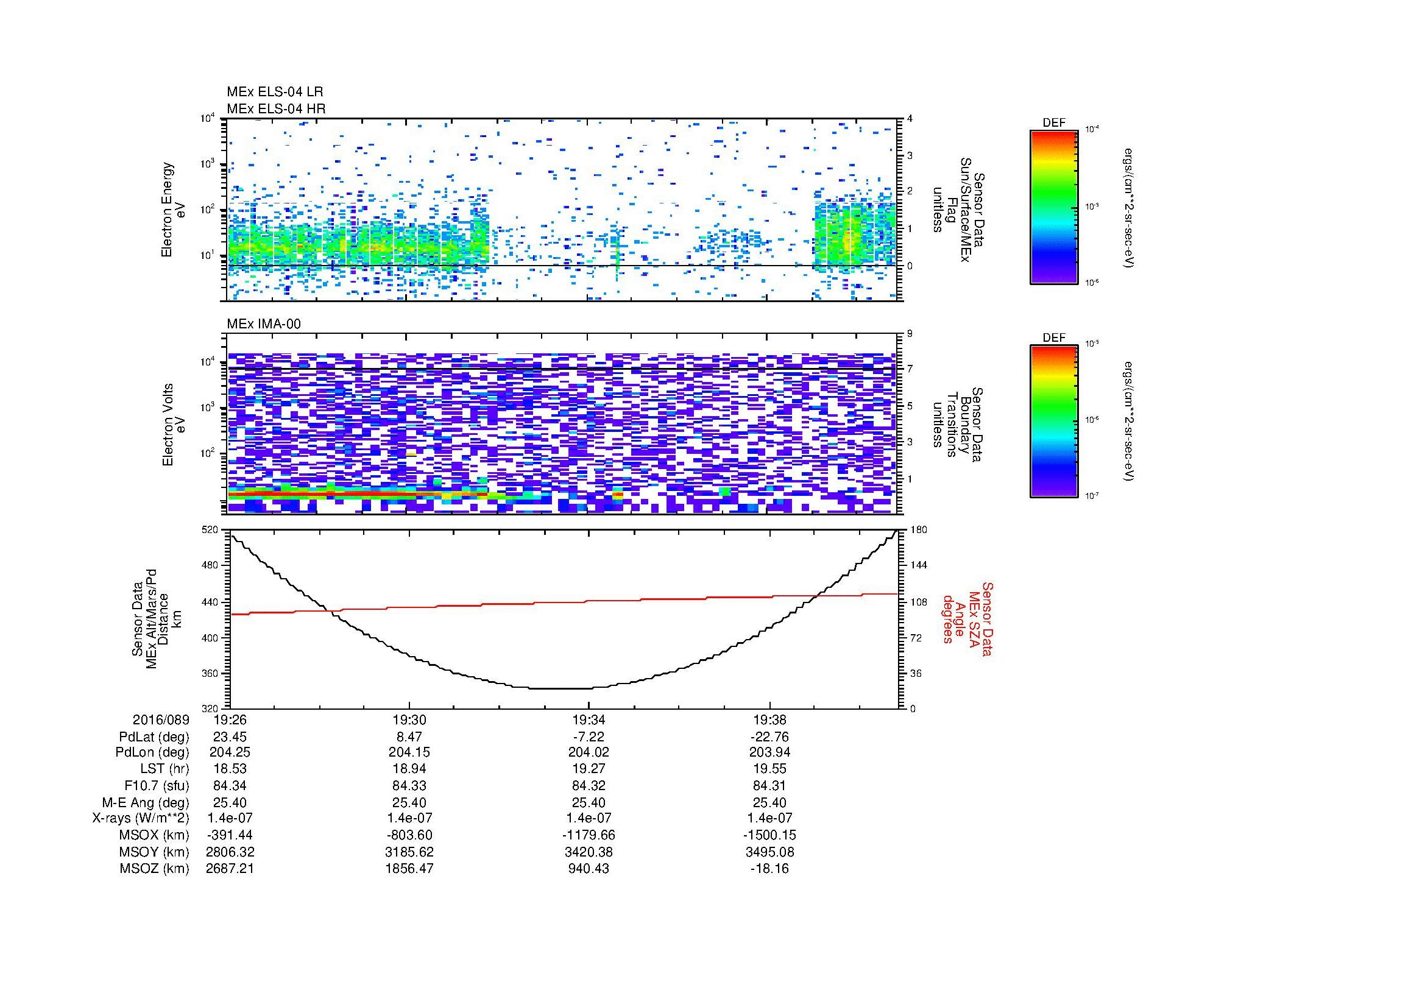Click the SZA axis tick '180'

click(918, 530)
